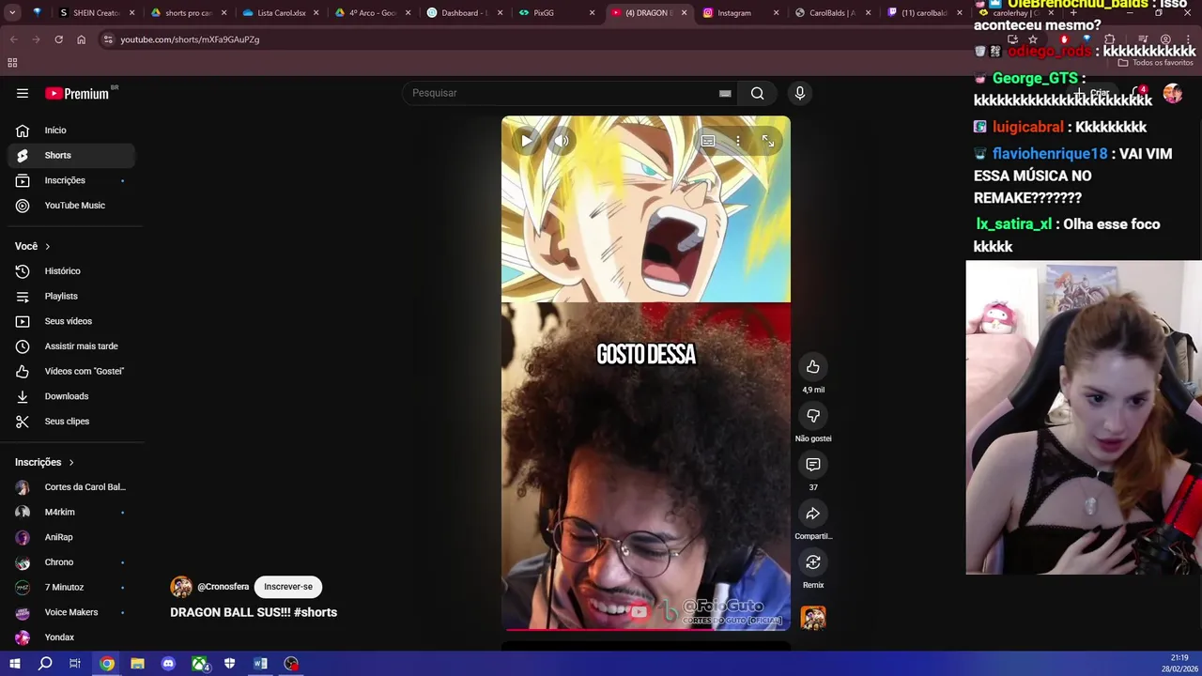Enter fullscreen for the Short
This screenshot has height=676, width=1202.
768,141
